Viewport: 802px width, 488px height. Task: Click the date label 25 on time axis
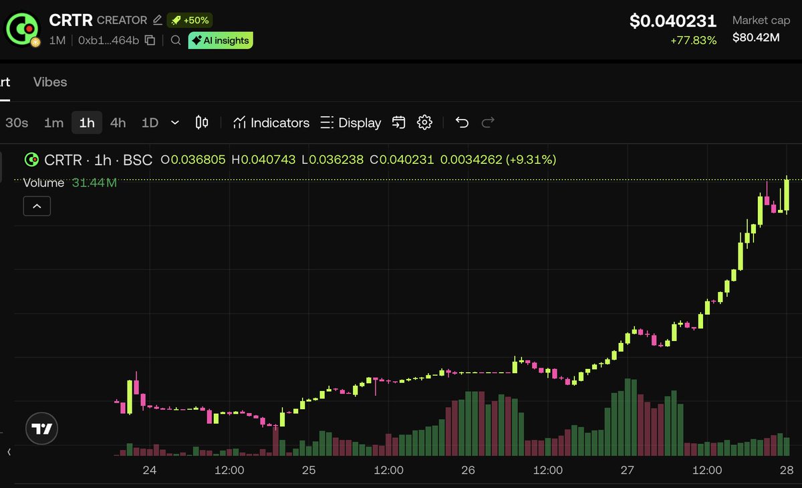coord(309,471)
